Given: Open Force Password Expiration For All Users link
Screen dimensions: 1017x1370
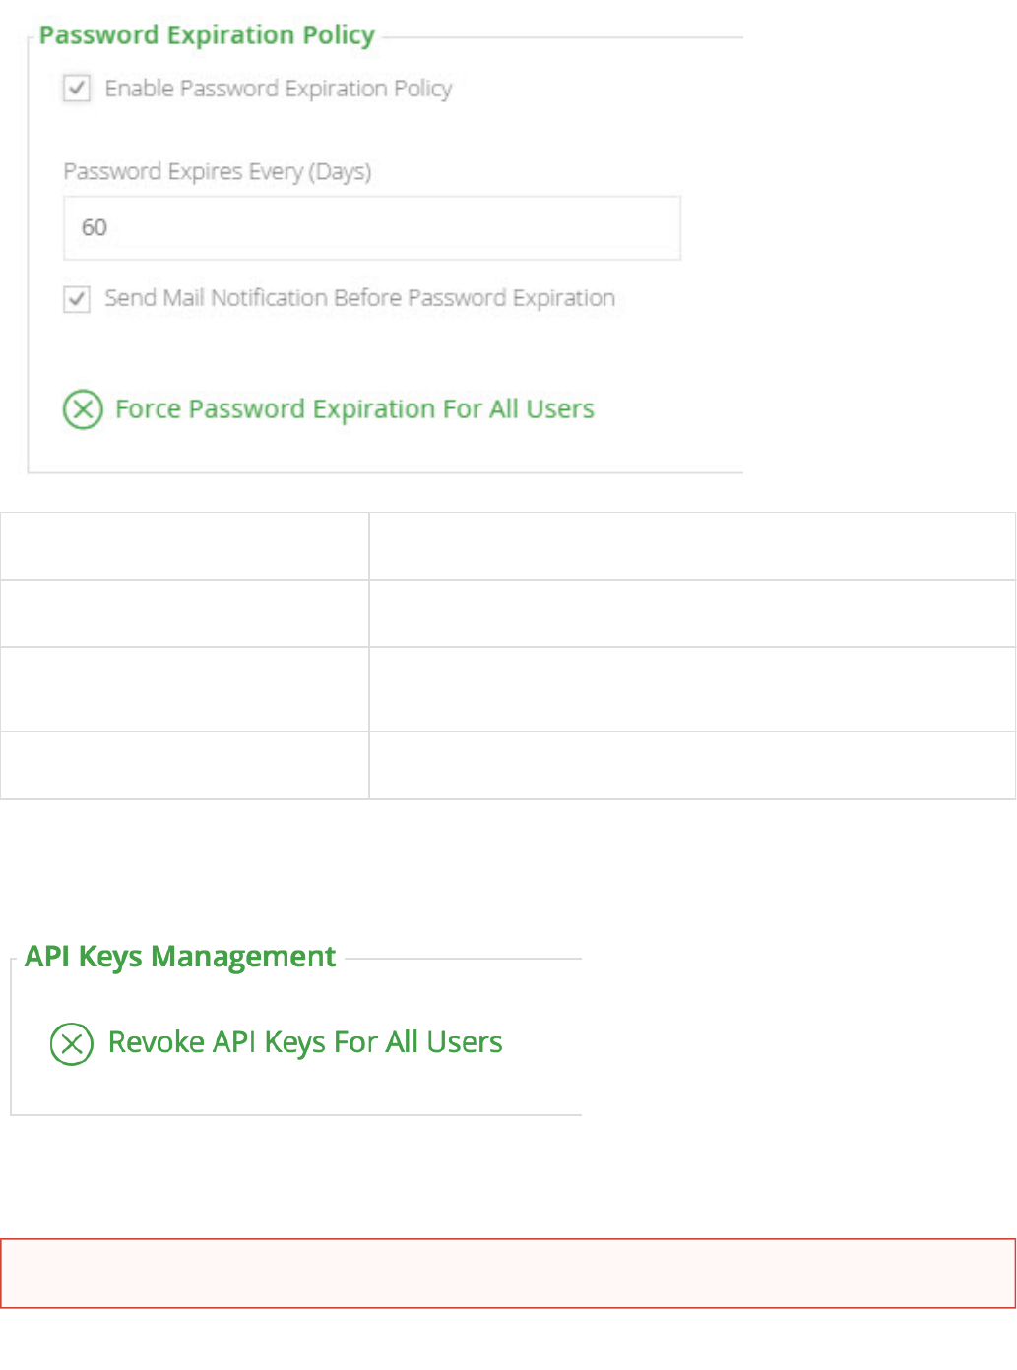Looking at the screenshot, I should (x=354, y=409).
